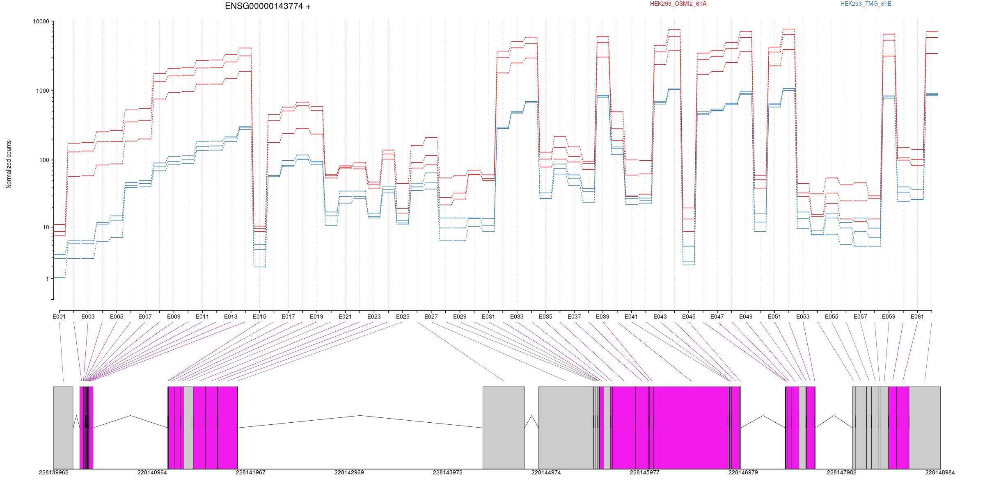This screenshot has height=492, width=985.
Task: Click exon label E027
Action: click(x=431, y=317)
